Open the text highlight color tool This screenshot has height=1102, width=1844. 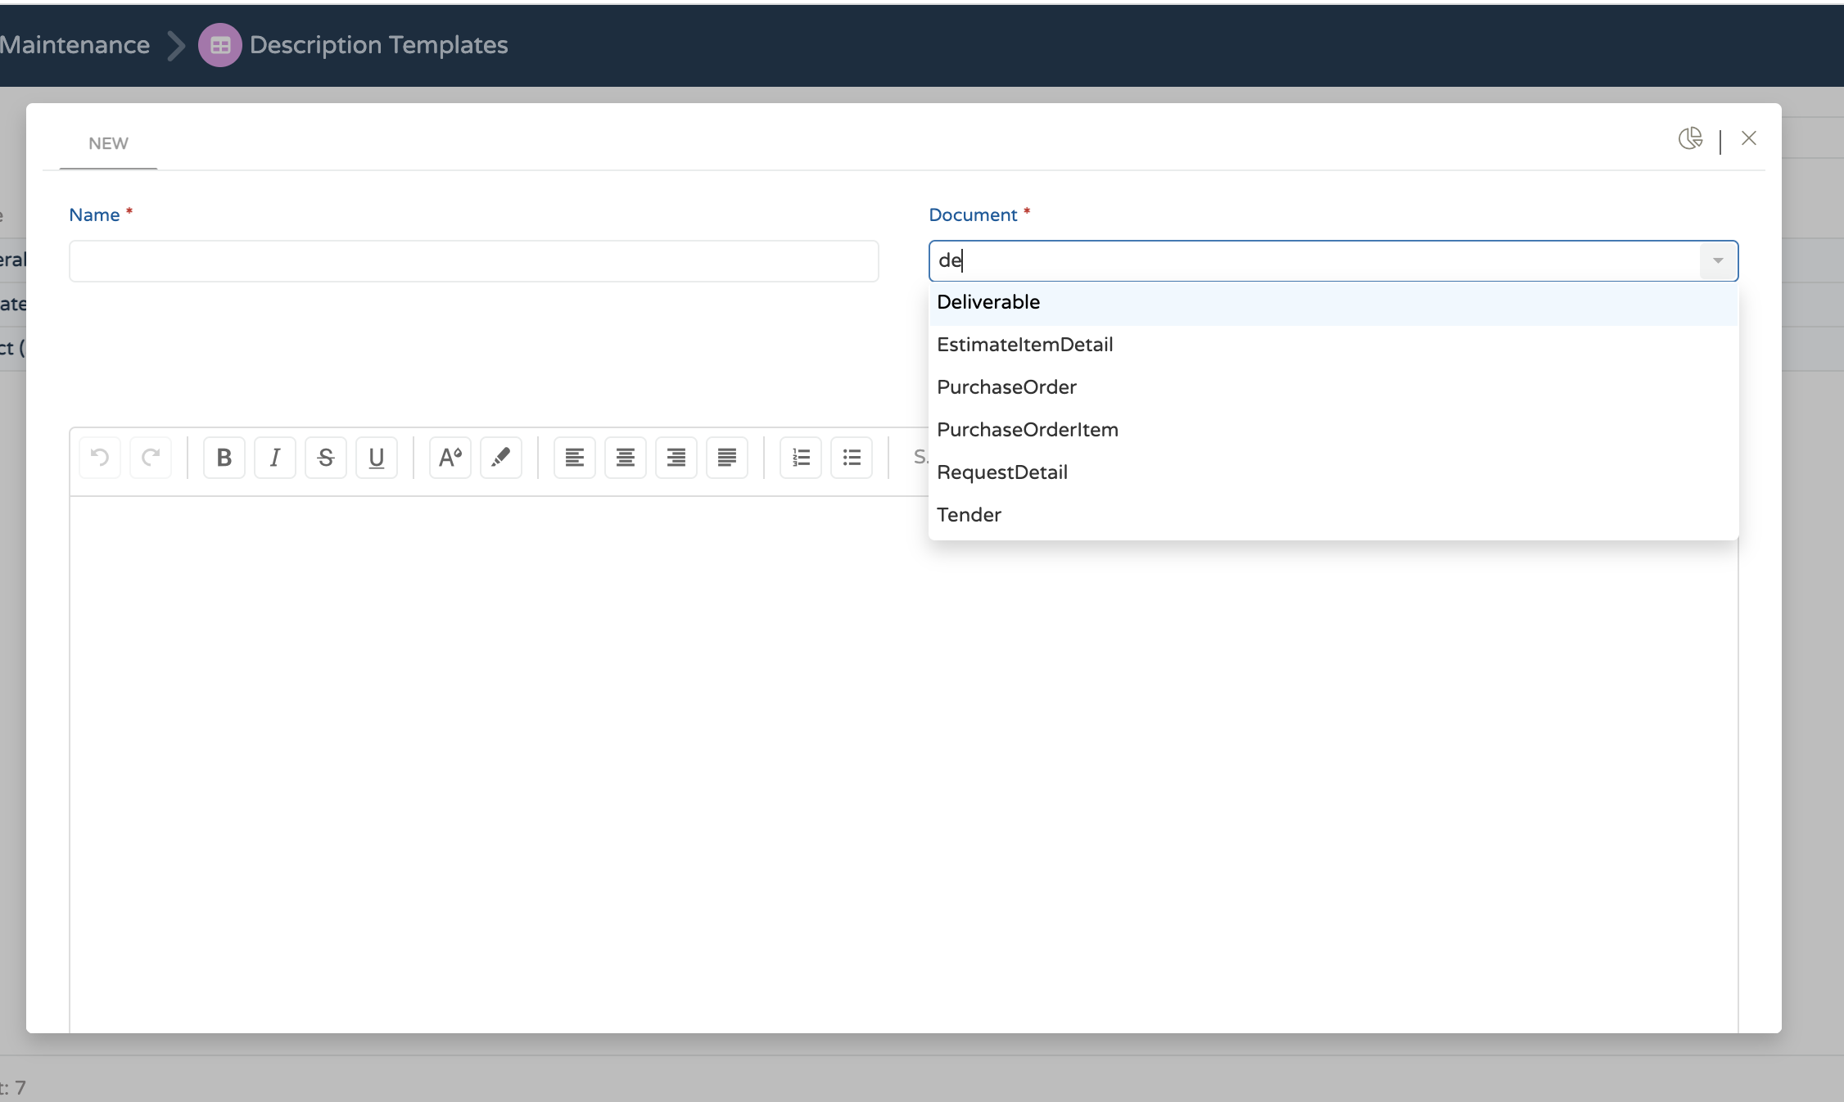coord(501,457)
